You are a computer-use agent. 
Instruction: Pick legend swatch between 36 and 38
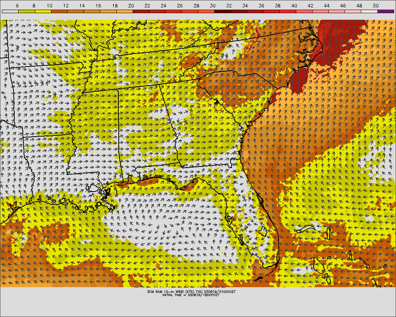click(271, 11)
